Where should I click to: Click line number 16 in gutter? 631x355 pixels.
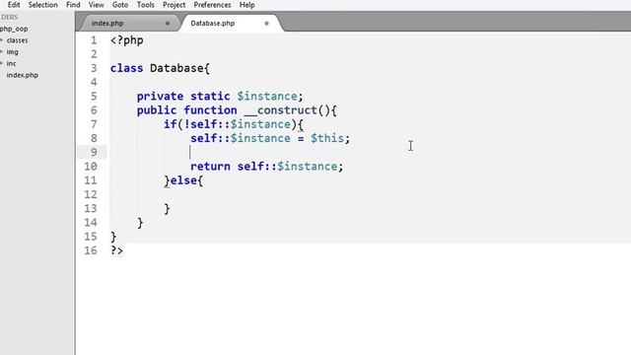point(91,250)
